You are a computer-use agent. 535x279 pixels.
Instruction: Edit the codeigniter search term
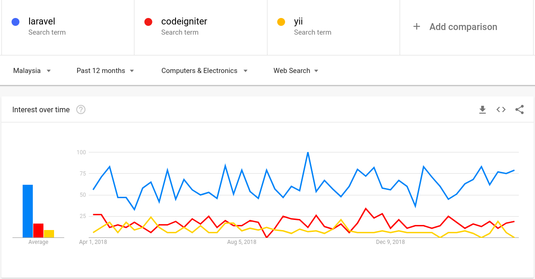coord(201,27)
